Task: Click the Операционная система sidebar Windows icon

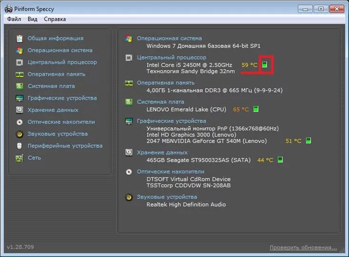Action: pos(20,51)
